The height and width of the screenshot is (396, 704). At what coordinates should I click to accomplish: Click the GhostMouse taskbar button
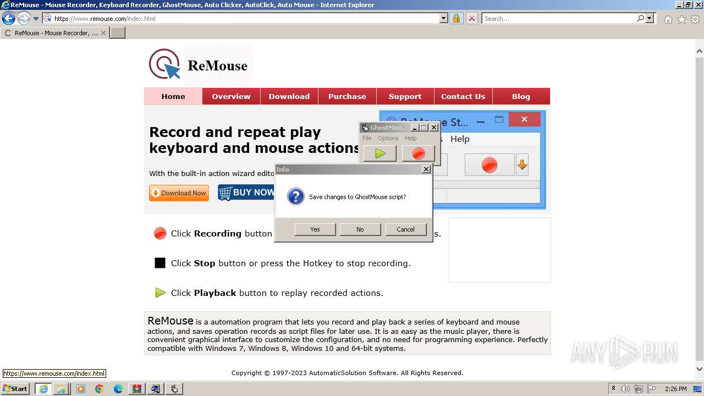tap(174, 389)
